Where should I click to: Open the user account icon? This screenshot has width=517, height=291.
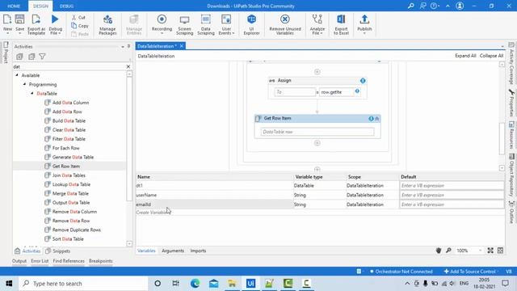(x=460, y=6)
